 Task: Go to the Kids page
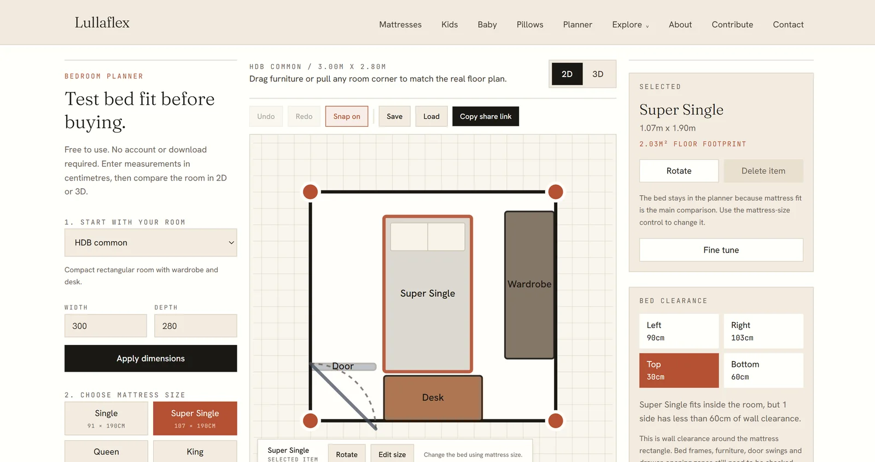pyautogui.click(x=450, y=25)
